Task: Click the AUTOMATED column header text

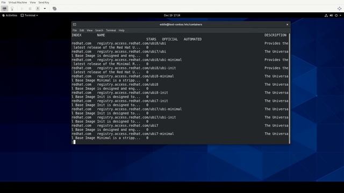Action: tap(192, 39)
